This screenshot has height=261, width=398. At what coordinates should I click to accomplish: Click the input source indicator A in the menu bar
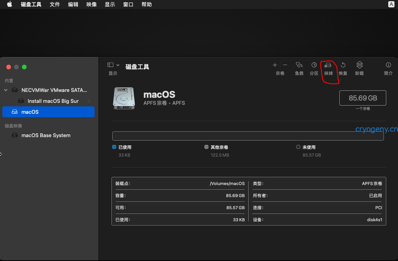[391, 4]
